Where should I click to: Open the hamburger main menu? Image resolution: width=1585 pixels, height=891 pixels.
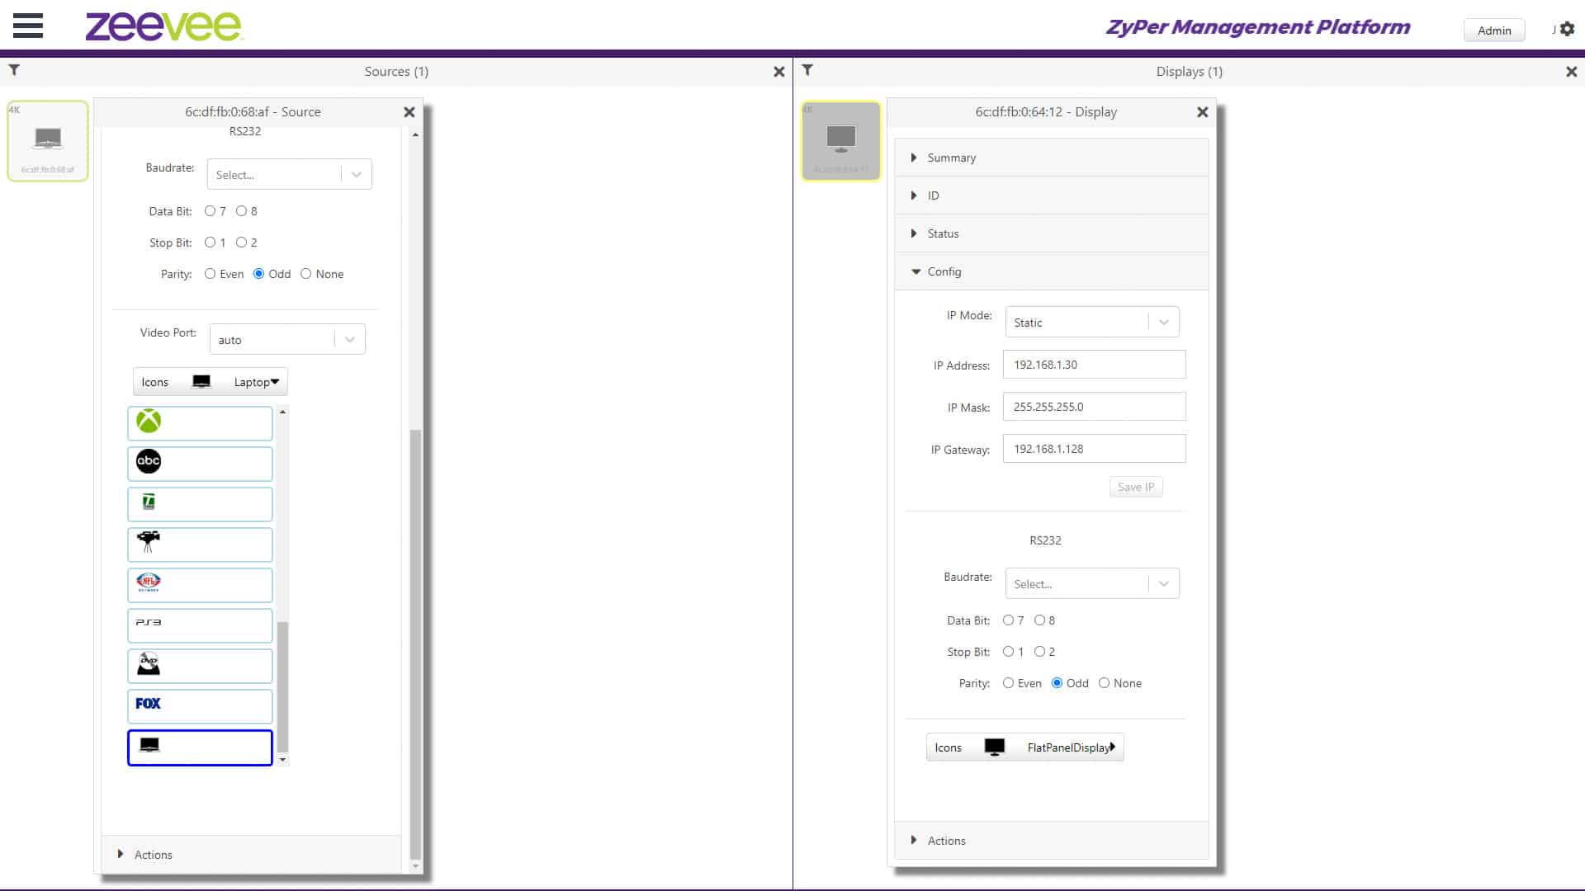pos(27,26)
